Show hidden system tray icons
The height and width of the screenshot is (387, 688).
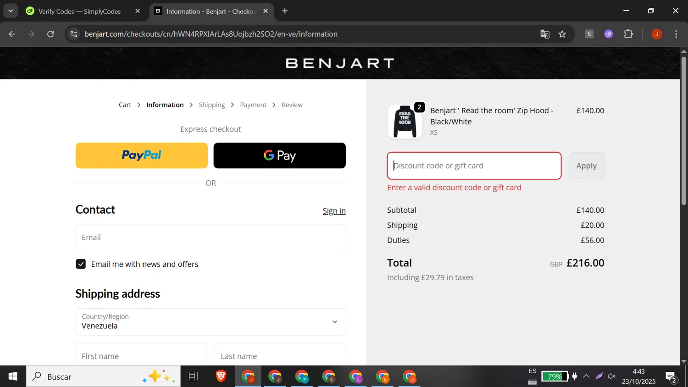[x=586, y=376]
